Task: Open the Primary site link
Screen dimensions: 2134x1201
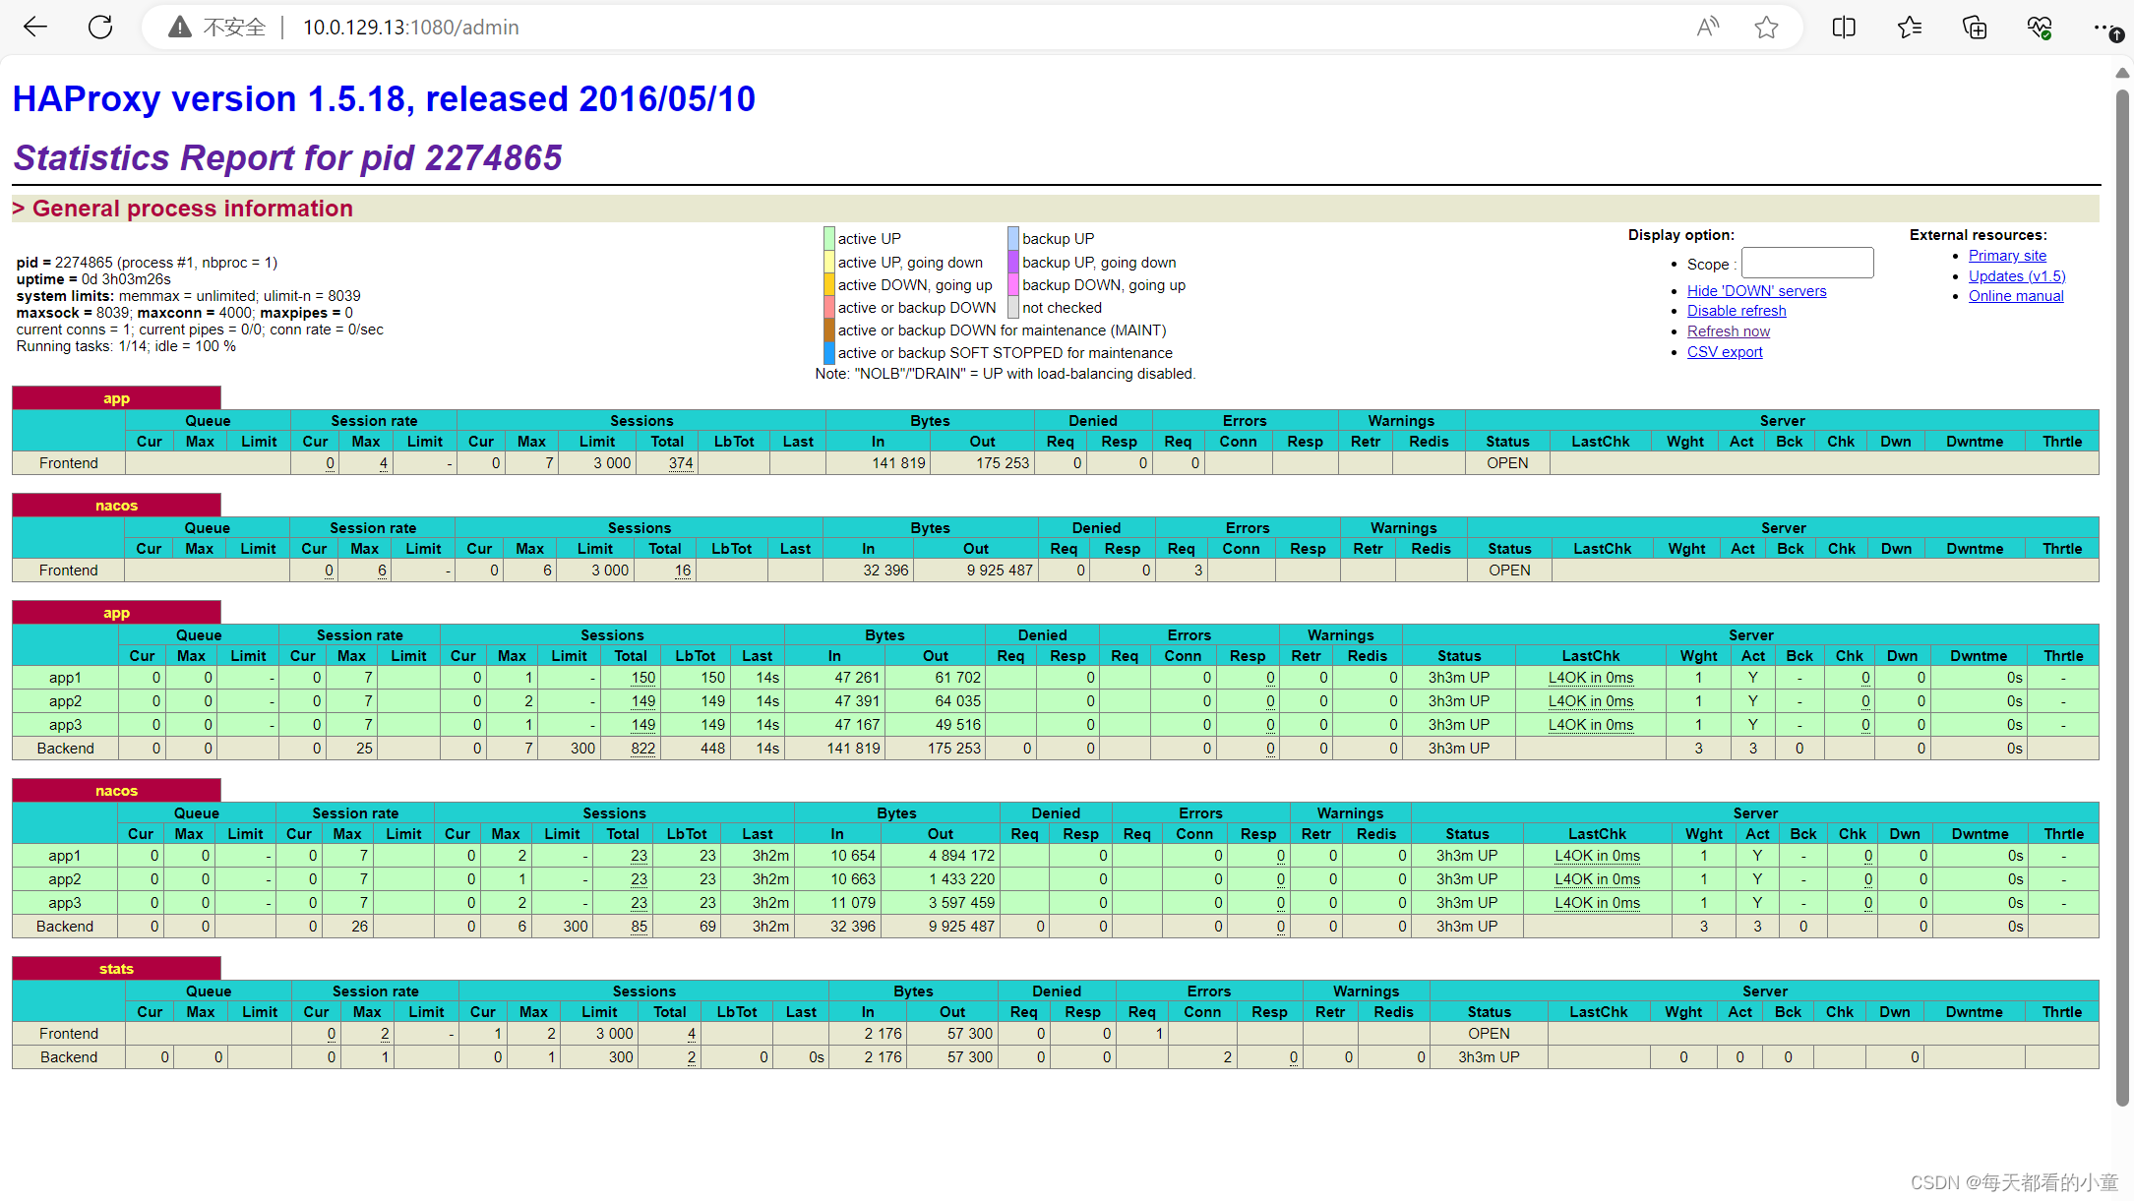Action: 2007,256
